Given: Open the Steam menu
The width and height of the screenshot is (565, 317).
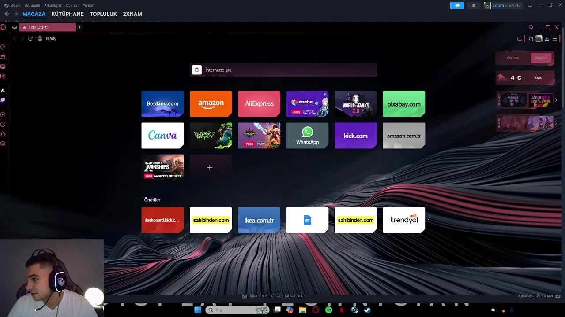Looking at the screenshot, I should 13,5.
